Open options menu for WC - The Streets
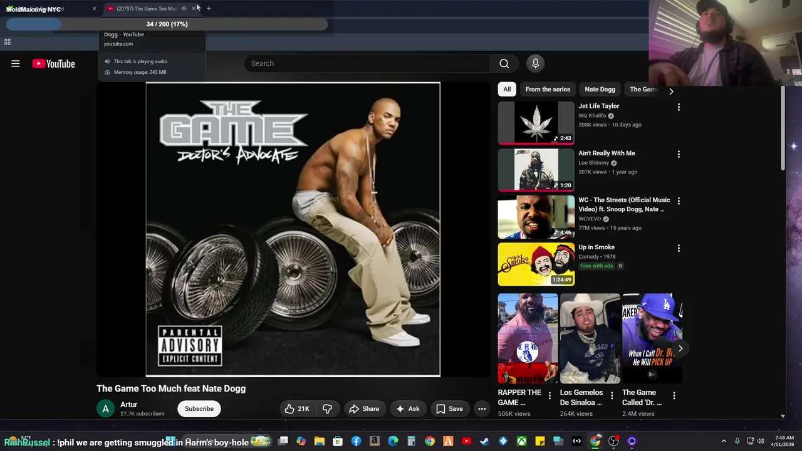Image resolution: width=802 pixels, height=451 pixels. pos(679,201)
